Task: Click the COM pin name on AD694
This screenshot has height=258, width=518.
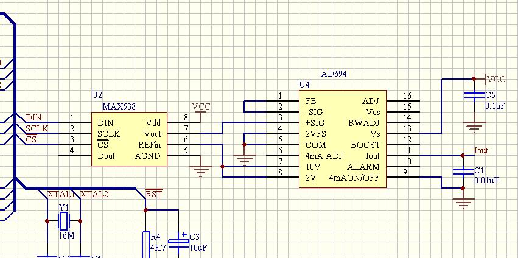Action: pyautogui.click(x=316, y=145)
